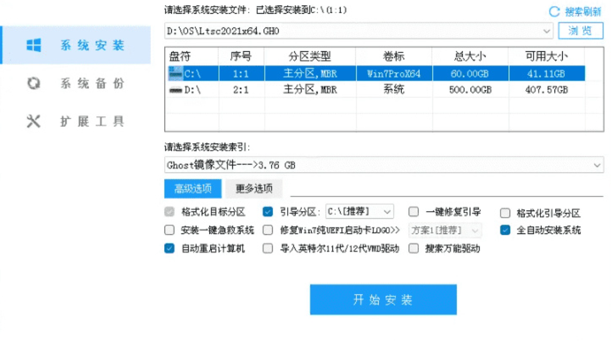Image resolution: width=611 pixels, height=341 pixels.
Task: Select the 系统备份 circular arrows icon
Action: click(x=33, y=83)
